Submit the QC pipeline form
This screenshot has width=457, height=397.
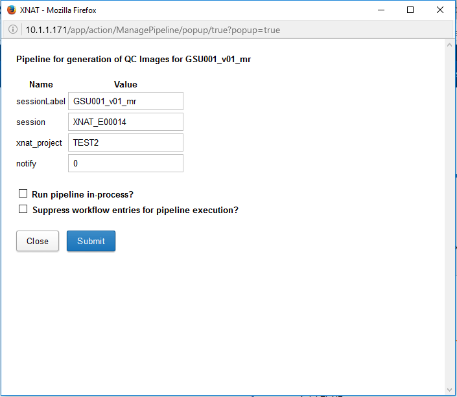91,241
